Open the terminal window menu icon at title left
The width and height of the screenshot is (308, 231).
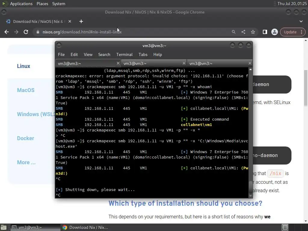coord(59,46)
